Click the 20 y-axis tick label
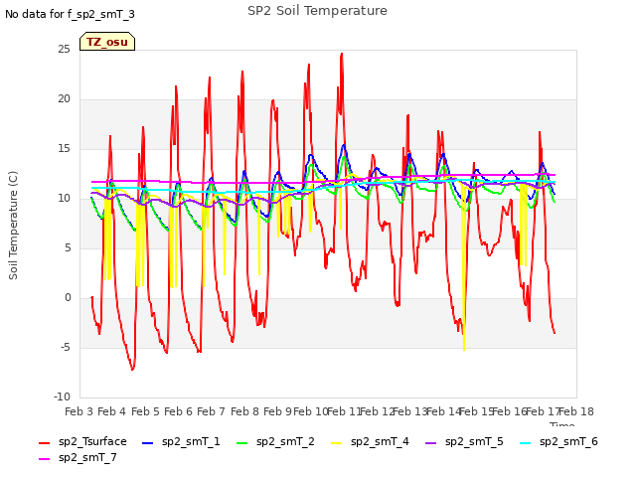The width and height of the screenshot is (636, 477). [x=64, y=99]
